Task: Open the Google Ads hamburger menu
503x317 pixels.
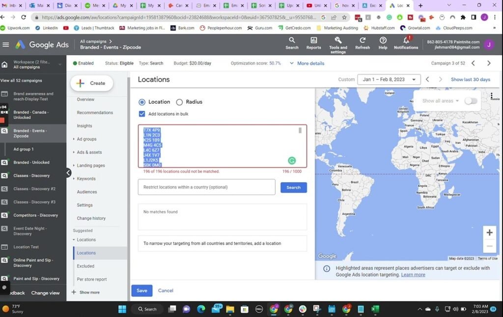Action: click(6, 45)
